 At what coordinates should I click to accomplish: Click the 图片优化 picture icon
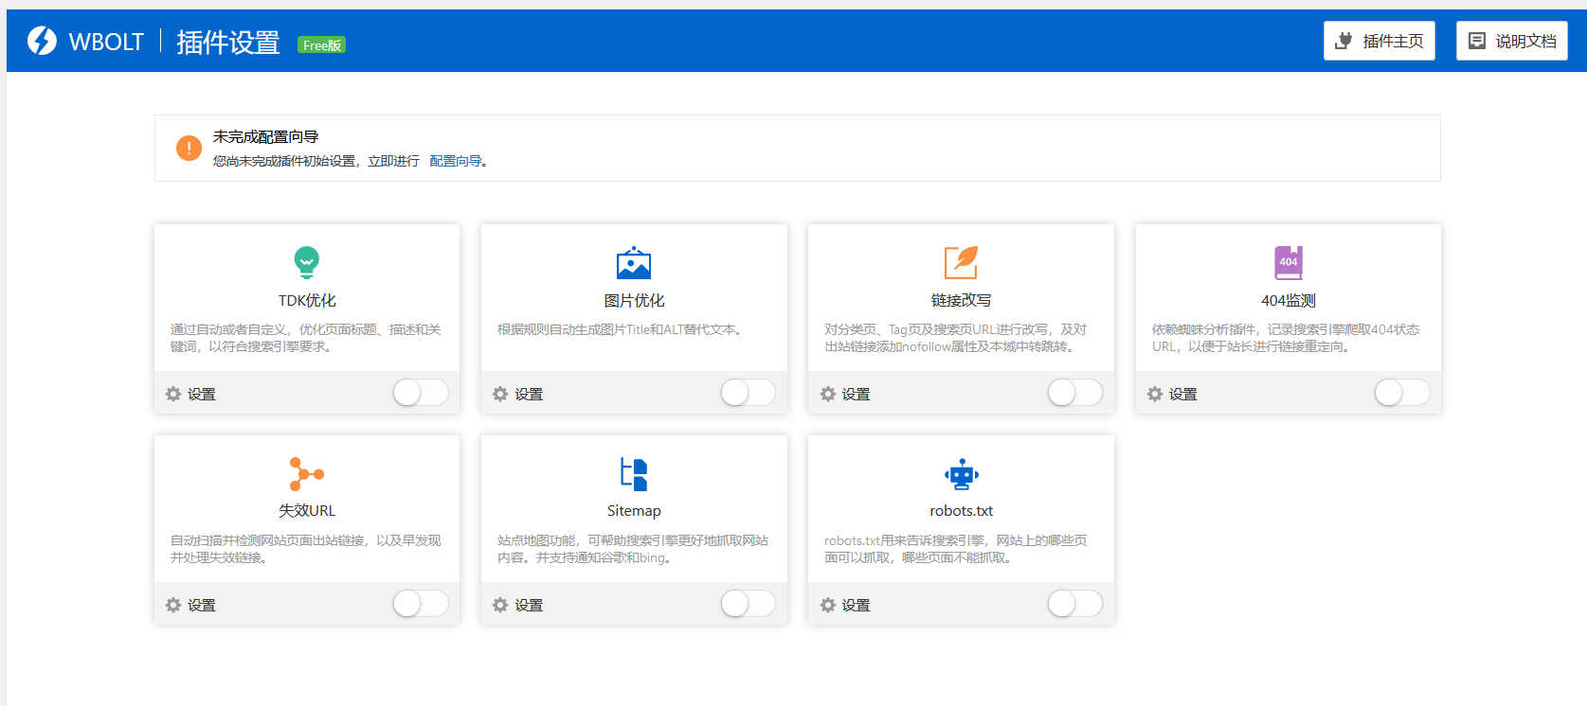[x=634, y=263]
